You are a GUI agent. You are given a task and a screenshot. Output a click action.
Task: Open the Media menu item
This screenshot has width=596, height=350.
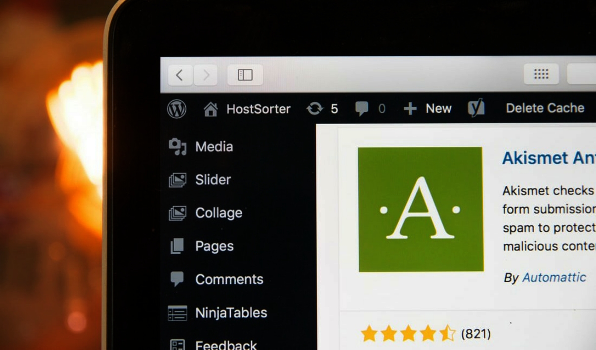coord(214,147)
